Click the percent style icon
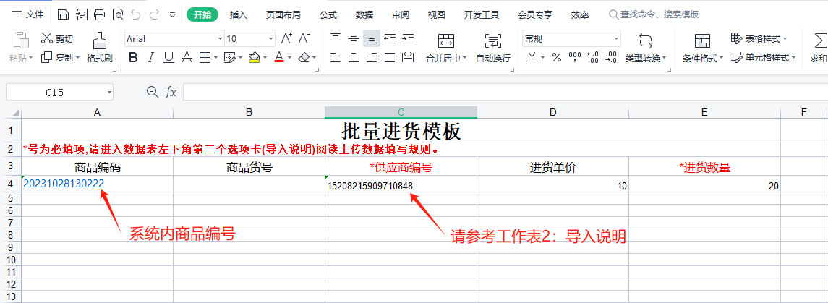Image resolution: width=828 pixels, height=303 pixels. coord(556,57)
